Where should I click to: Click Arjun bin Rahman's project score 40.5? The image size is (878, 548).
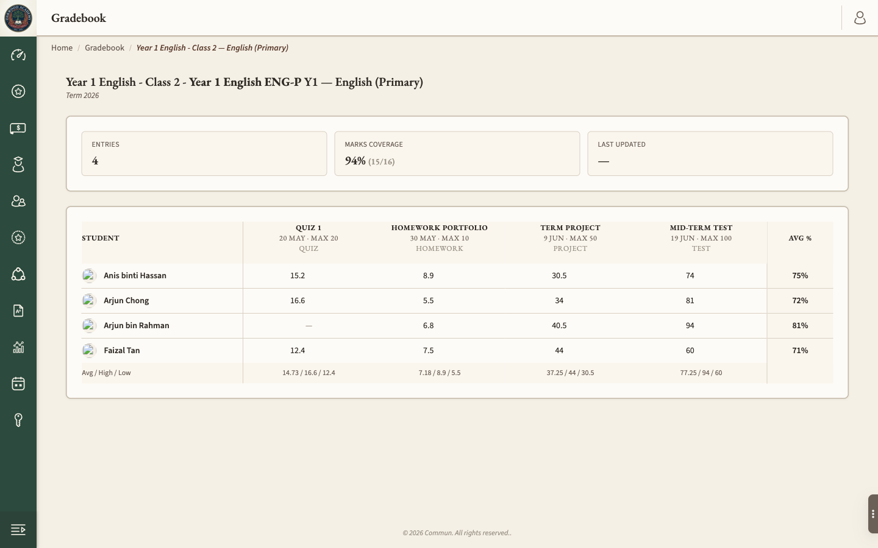coord(559,325)
